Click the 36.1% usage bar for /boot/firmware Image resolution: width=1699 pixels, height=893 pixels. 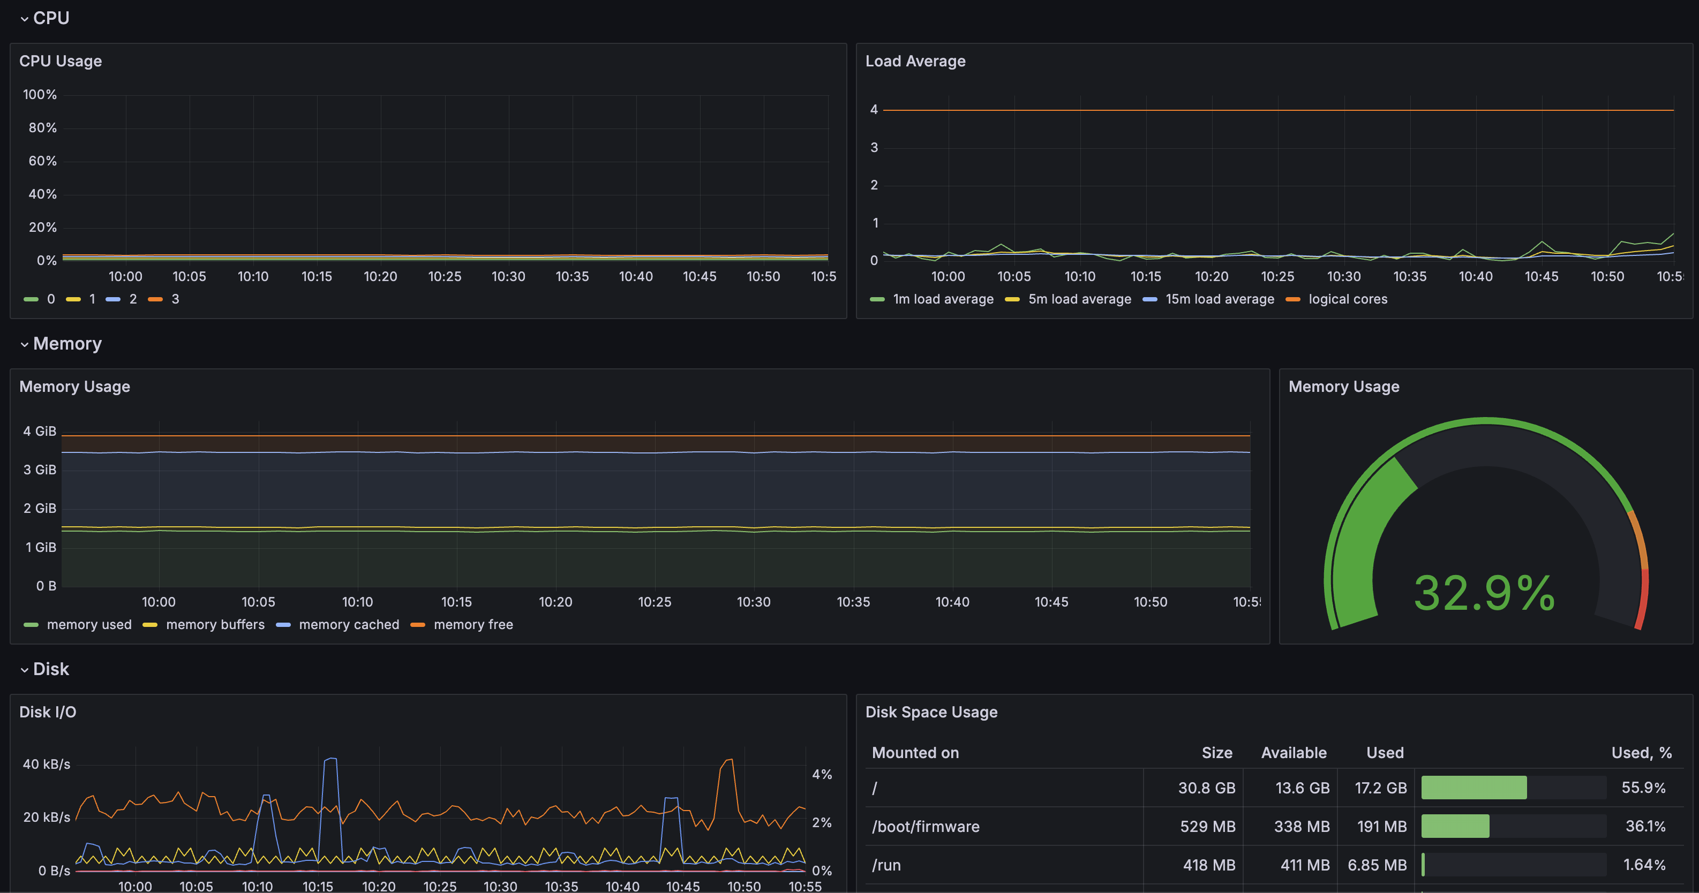[x=1513, y=827]
